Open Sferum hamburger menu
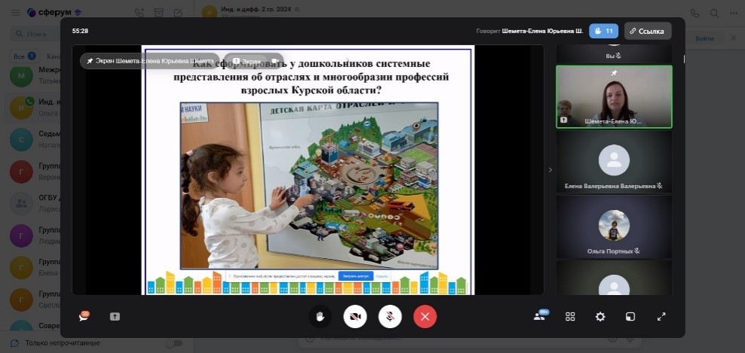The width and height of the screenshot is (745, 353). coord(16,13)
